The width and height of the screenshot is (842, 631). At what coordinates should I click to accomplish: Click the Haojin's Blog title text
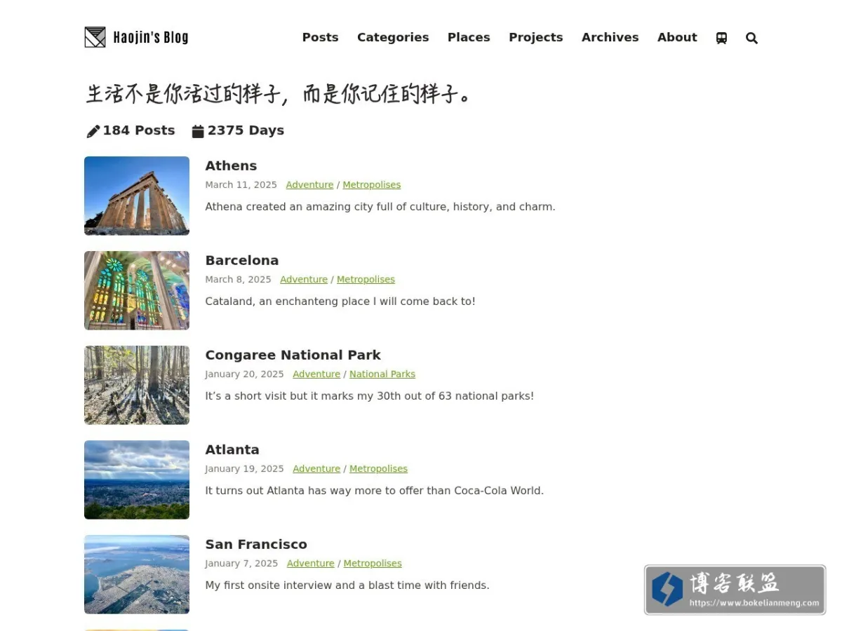[151, 37]
